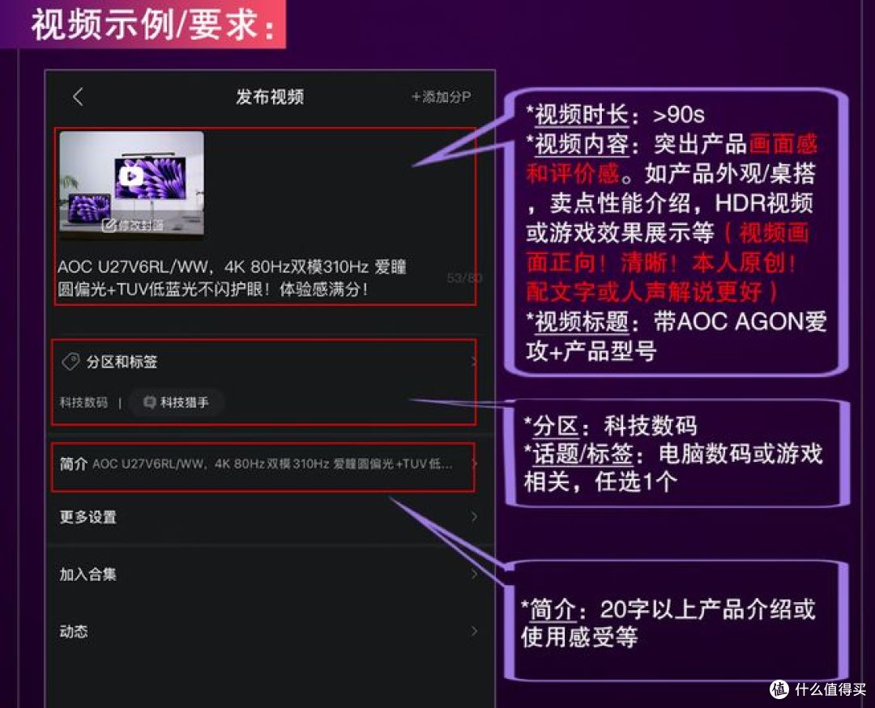The image size is (875, 708).
Task: Click the *视频标题 requirement text
Action: 676,336
